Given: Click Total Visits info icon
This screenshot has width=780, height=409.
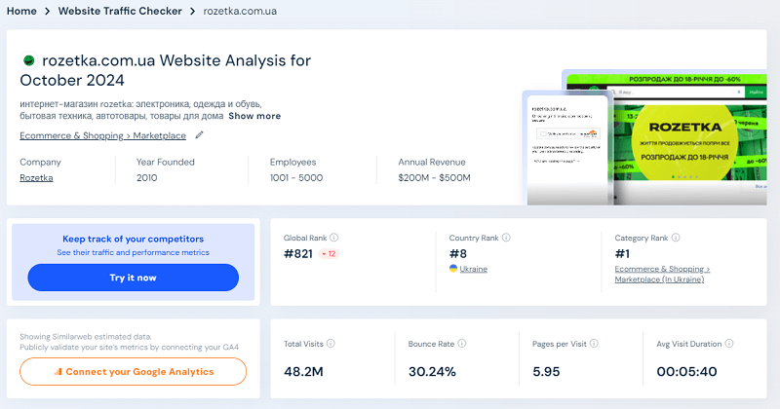Looking at the screenshot, I should 331,344.
